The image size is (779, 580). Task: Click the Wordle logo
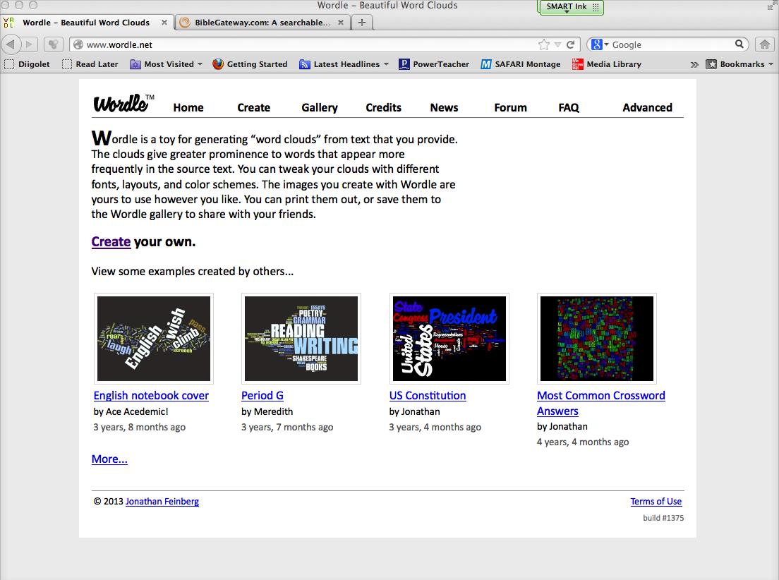click(x=123, y=104)
